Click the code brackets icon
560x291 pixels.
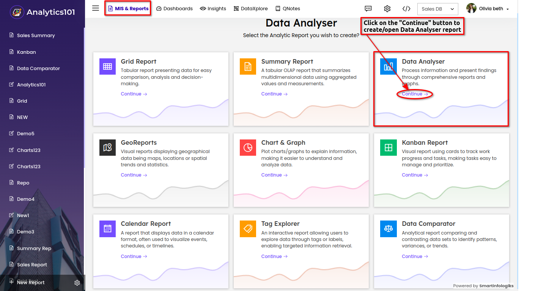(x=406, y=9)
